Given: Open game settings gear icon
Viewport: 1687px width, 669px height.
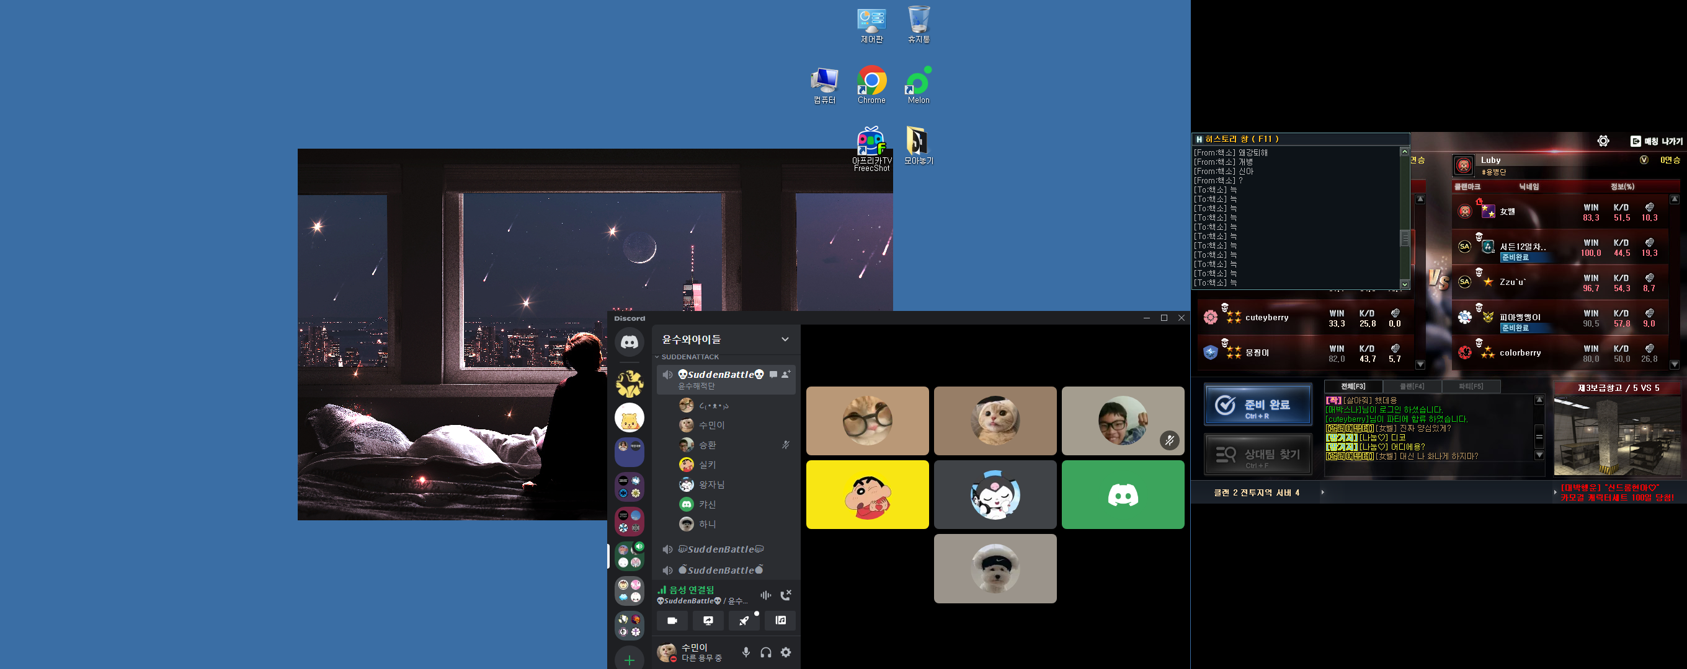Looking at the screenshot, I should (x=1603, y=141).
